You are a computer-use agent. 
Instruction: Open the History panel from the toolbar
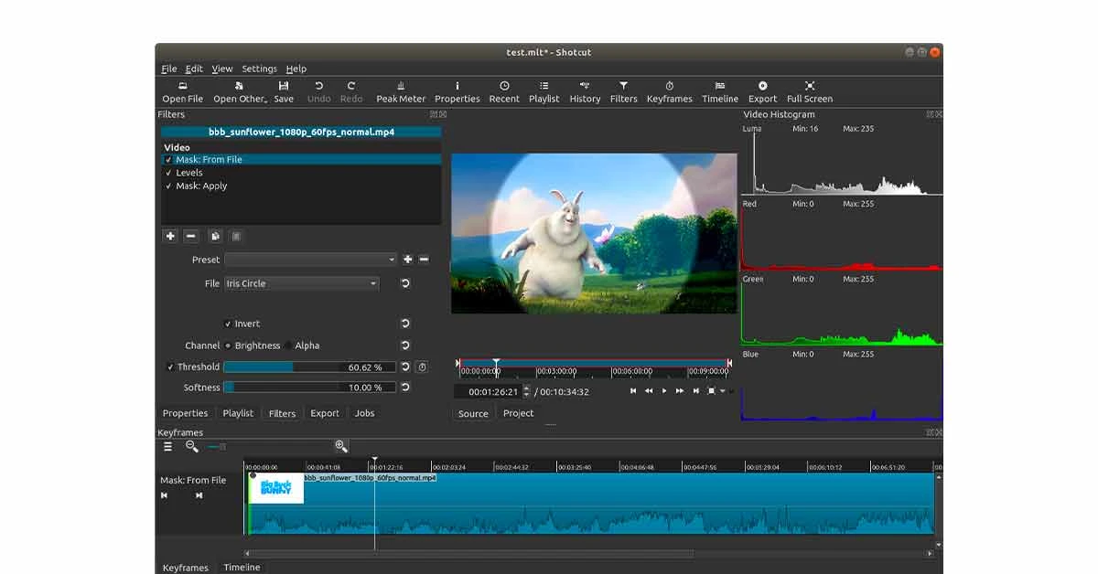point(585,91)
